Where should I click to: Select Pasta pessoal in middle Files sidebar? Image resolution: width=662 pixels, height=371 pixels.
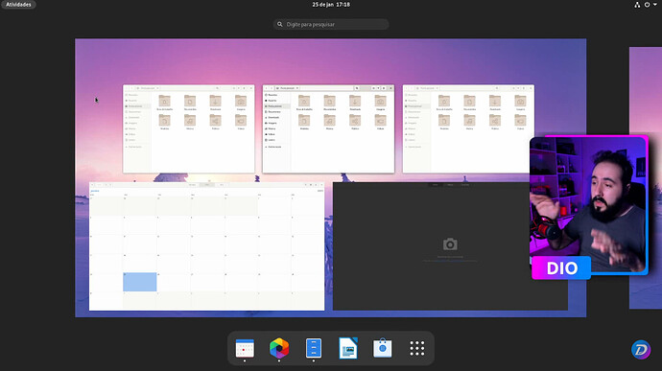(276, 106)
